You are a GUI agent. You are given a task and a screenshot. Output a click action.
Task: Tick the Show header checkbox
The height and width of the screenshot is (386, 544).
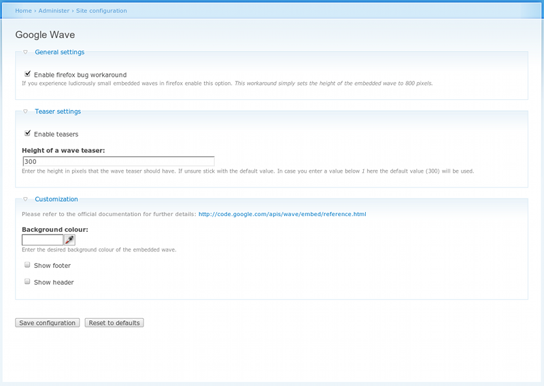pyautogui.click(x=28, y=281)
